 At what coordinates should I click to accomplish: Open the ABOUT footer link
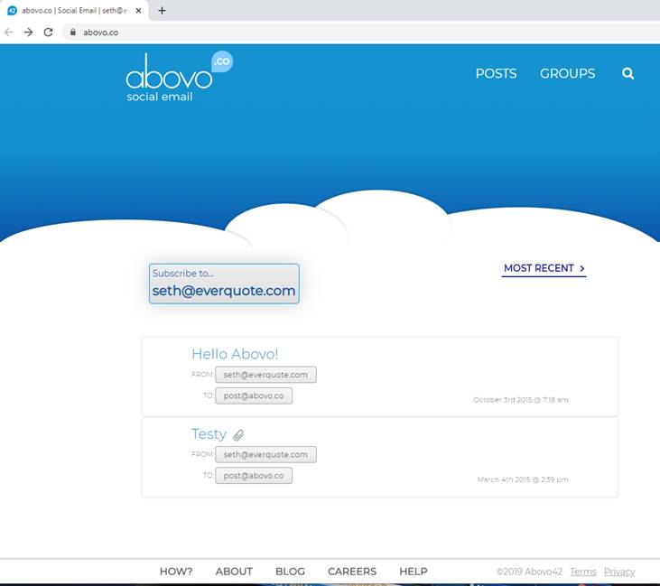234,572
